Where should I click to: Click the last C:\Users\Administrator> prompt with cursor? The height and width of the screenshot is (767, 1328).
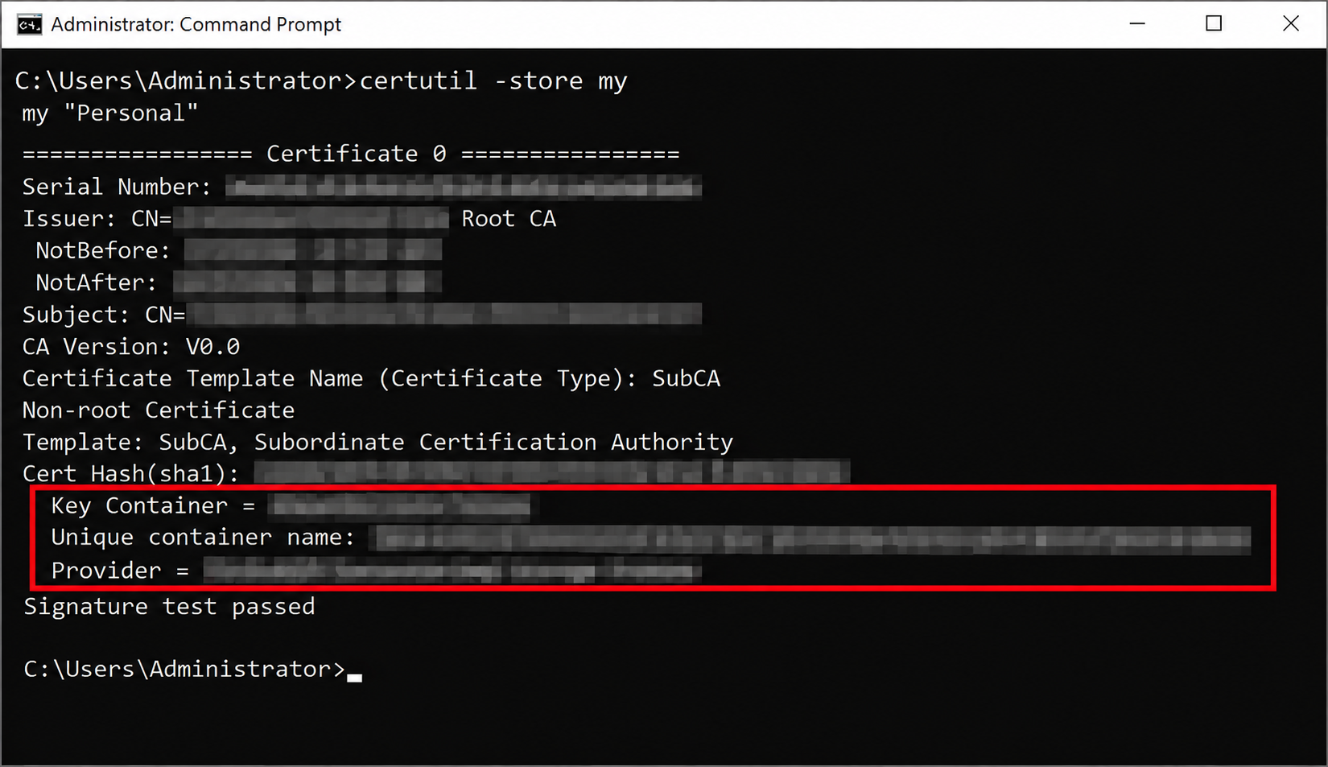point(192,670)
